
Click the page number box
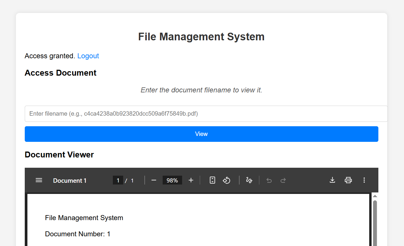118,180
